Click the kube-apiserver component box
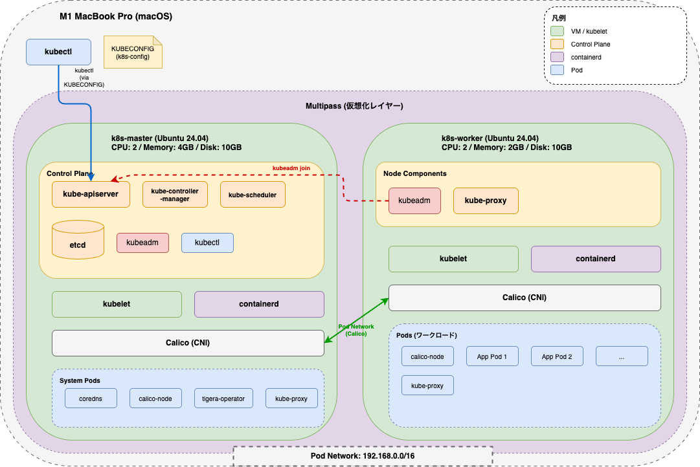The height and width of the screenshot is (467, 700). tap(91, 194)
